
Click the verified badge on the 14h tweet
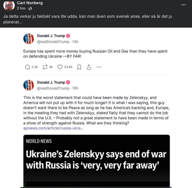[x=68, y=36]
